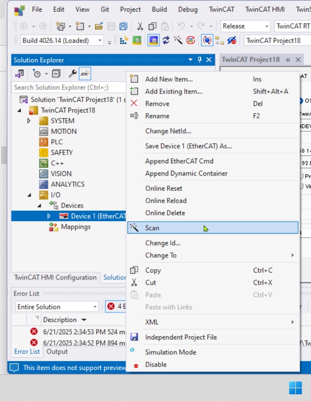This screenshot has height=401, width=311.
Task: Choose Independent Project File entry
Action: tap(213, 337)
